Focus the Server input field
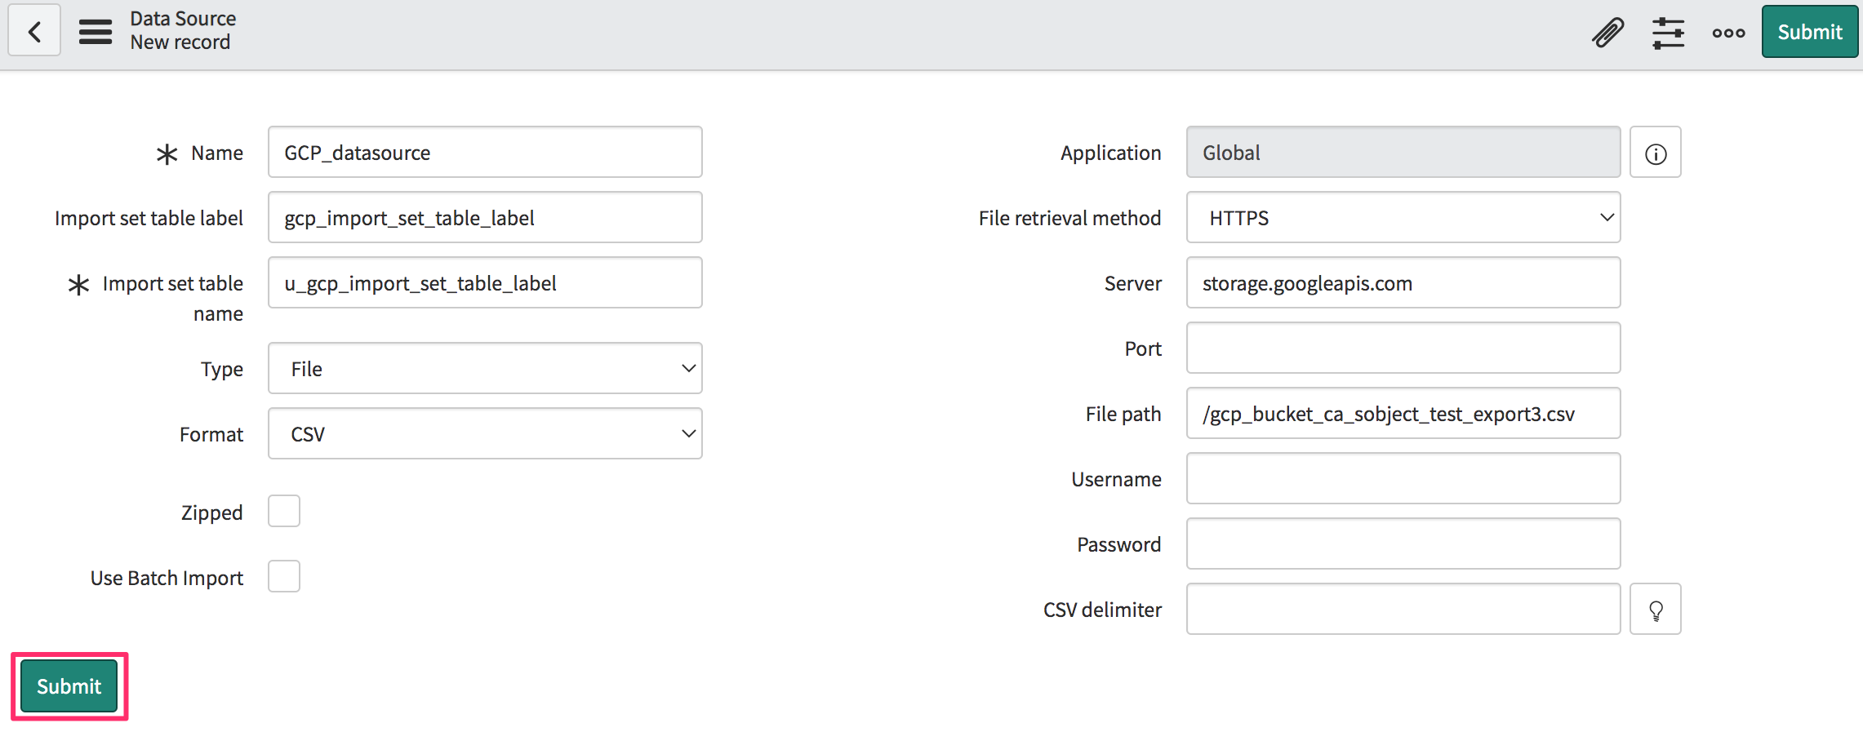1863x732 pixels. pyautogui.click(x=1403, y=283)
